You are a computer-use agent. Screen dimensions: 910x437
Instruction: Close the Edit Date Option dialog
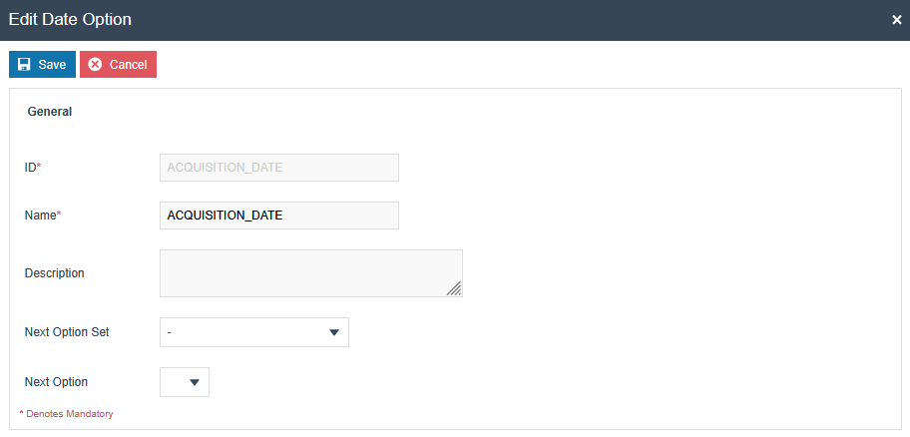click(896, 20)
